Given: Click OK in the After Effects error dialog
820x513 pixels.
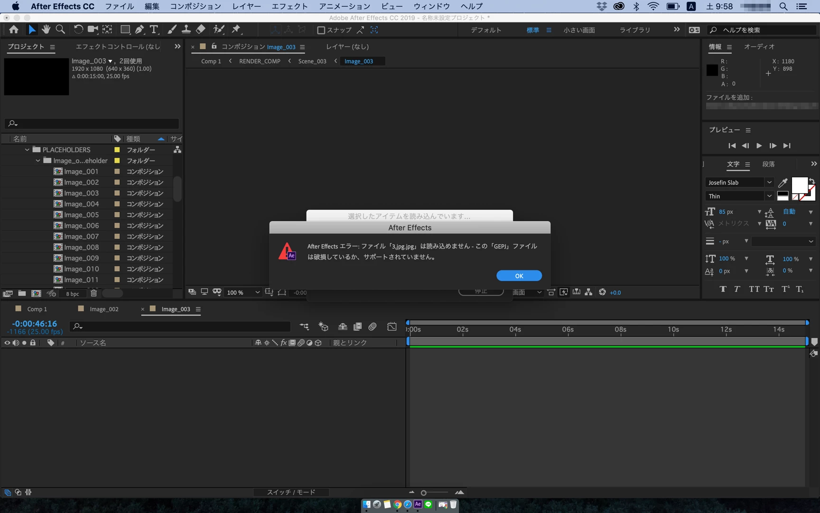Looking at the screenshot, I should click(519, 275).
